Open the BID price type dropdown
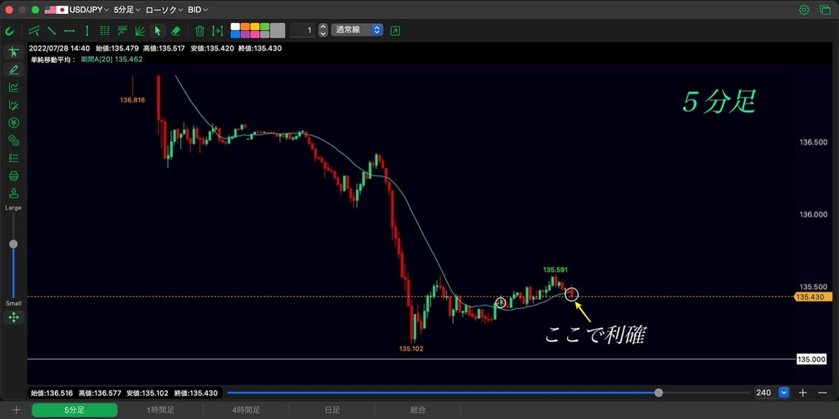Viewport: 839px width, 419px height. pyautogui.click(x=198, y=10)
